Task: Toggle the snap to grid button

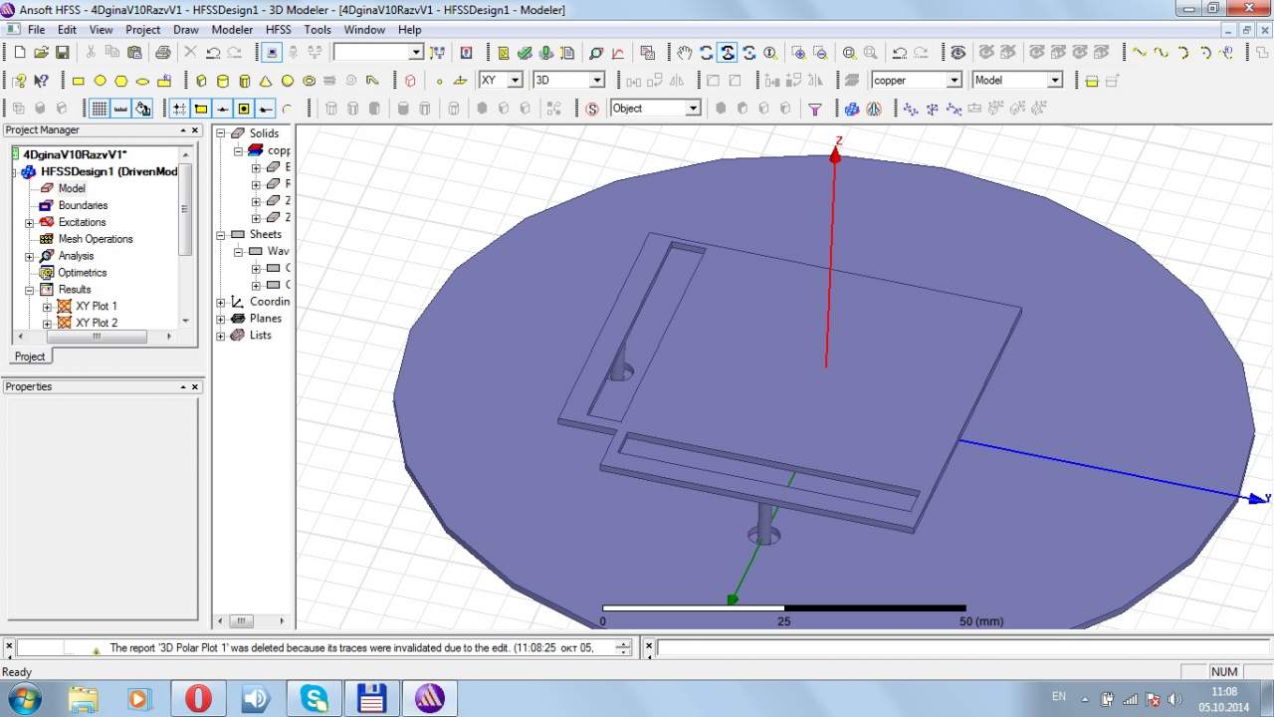Action: tap(179, 109)
